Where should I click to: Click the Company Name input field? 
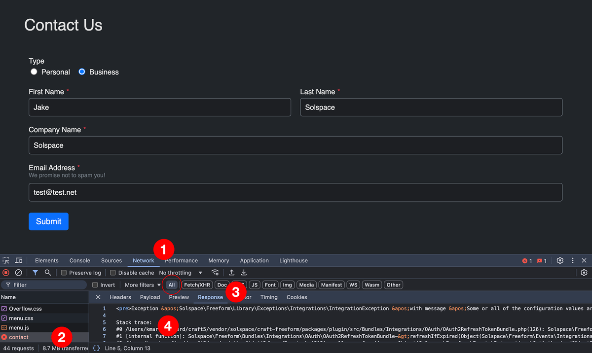pos(296,145)
